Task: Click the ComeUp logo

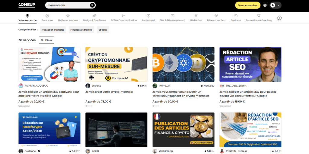Action: click(27, 5)
